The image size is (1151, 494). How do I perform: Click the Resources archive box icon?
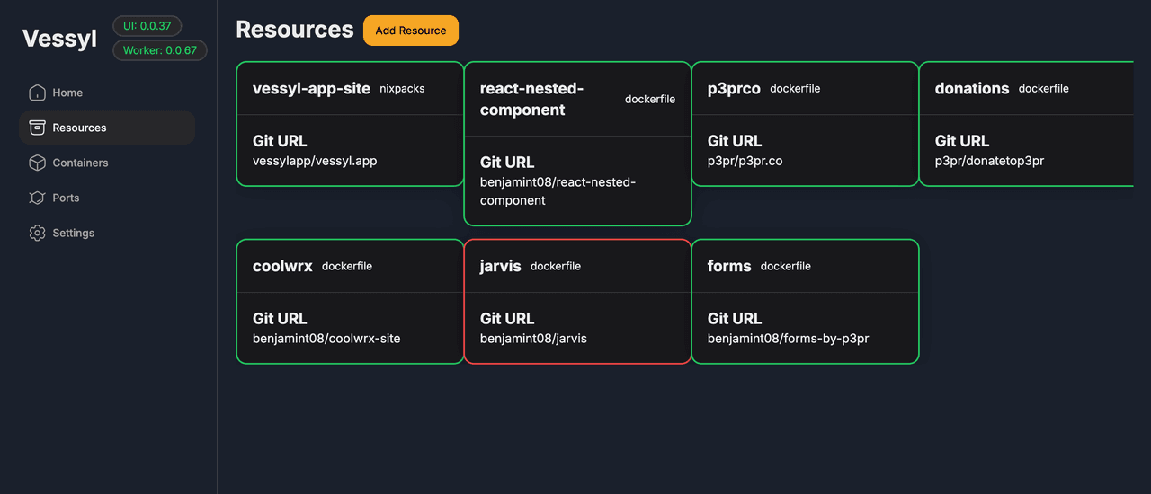(37, 128)
